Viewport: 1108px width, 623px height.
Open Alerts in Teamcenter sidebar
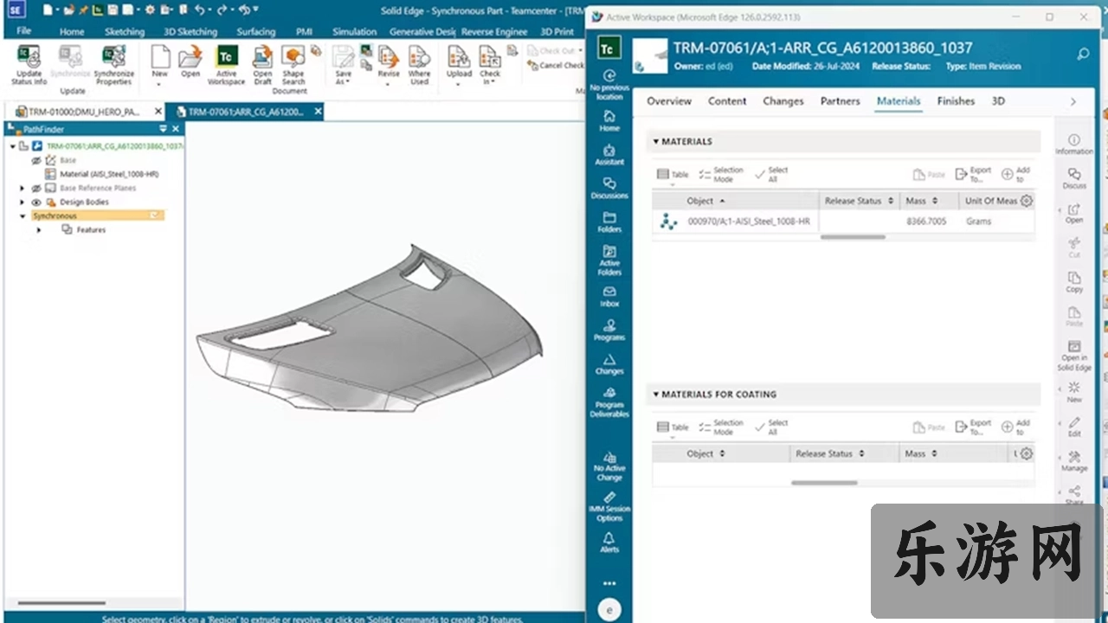pyautogui.click(x=609, y=543)
